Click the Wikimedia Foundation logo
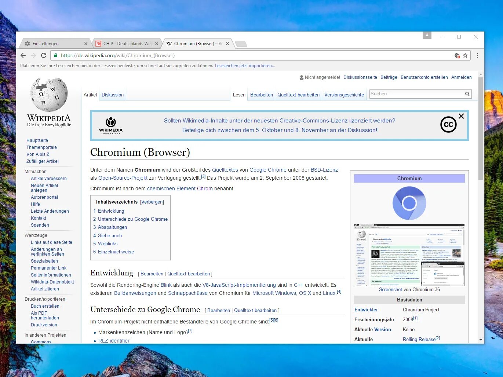This screenshot has height=377, width=503. (x=111, y=125)
